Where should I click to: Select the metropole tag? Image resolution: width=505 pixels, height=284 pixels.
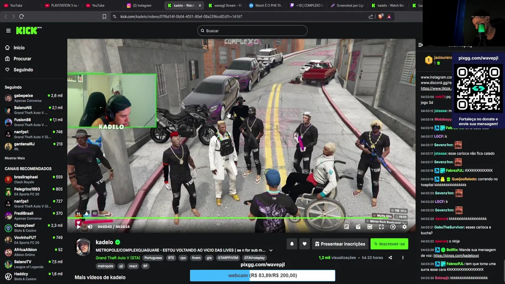(x=105, y=266)
